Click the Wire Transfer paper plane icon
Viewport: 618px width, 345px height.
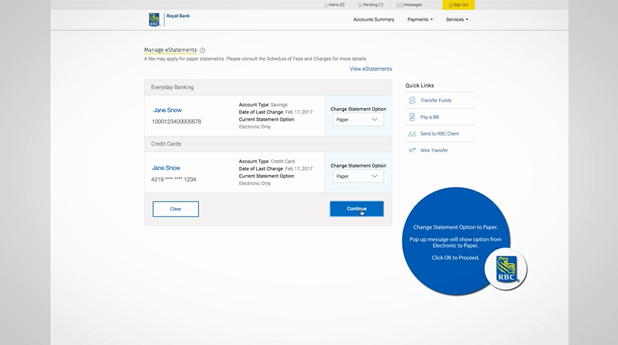click(x=412, y=150)
